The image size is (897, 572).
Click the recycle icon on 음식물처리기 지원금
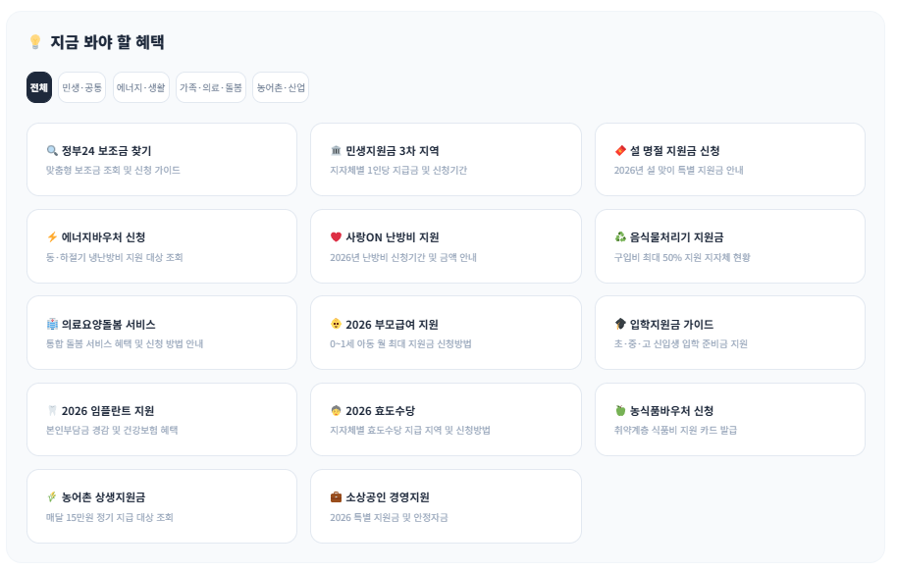coord(620,237)
